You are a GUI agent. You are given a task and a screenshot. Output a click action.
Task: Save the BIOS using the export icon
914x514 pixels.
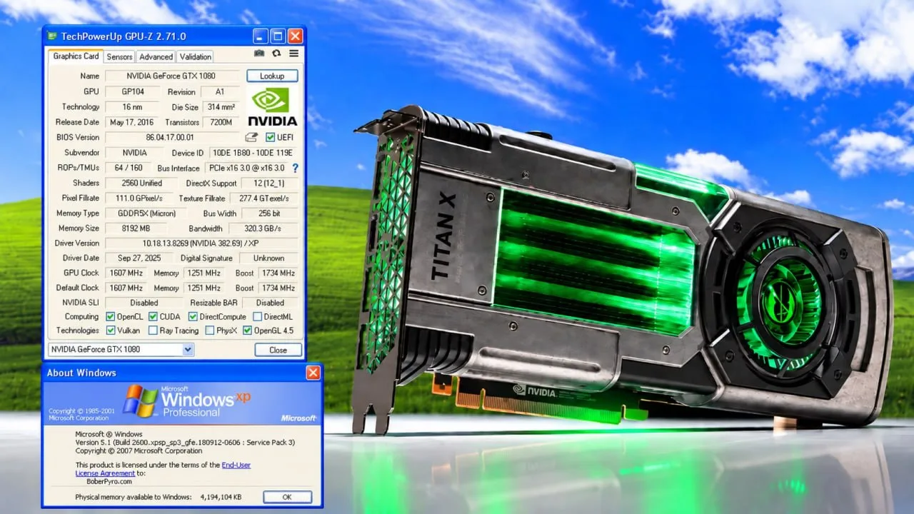(251, 137)
